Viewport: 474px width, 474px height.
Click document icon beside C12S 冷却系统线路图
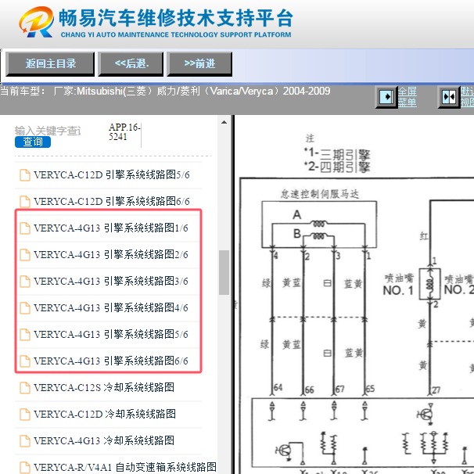[25, 387]
